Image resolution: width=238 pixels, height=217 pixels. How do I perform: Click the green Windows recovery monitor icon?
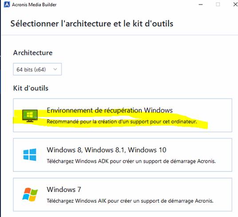point(30,116)
